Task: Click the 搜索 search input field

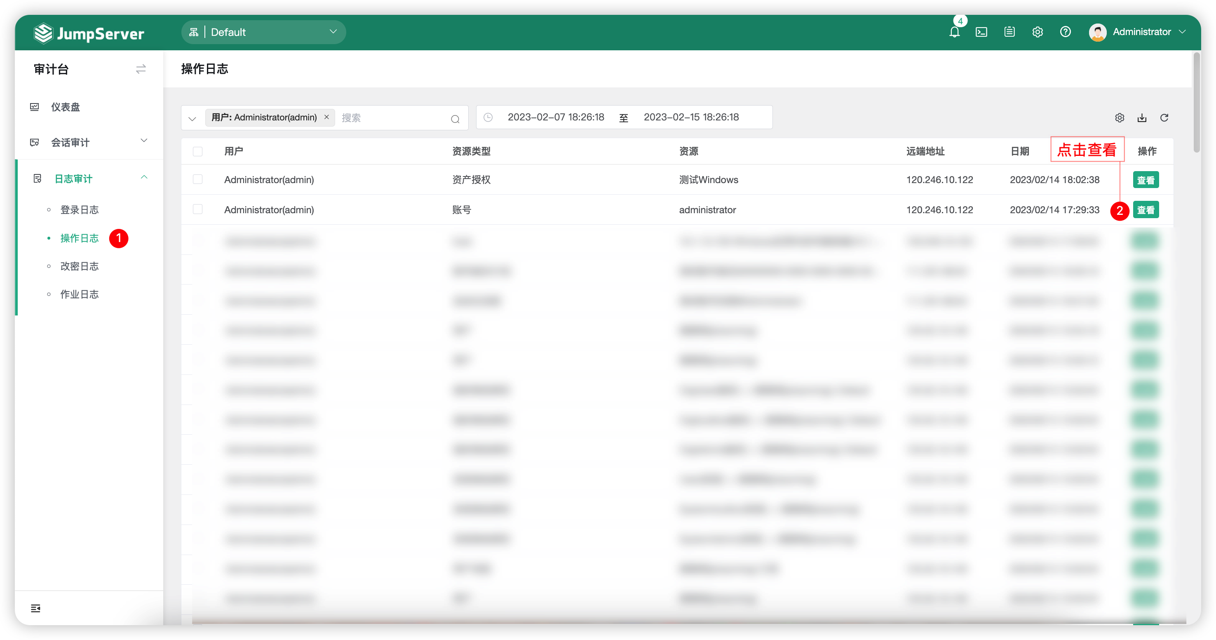Action: tap(392, 118)
